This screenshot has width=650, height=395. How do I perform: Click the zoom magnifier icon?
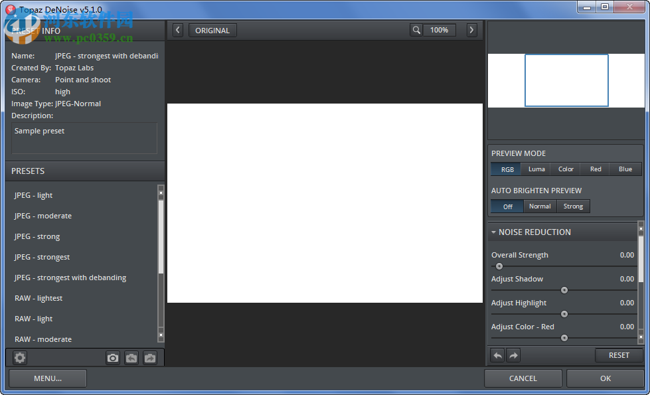tap(416, 30)
